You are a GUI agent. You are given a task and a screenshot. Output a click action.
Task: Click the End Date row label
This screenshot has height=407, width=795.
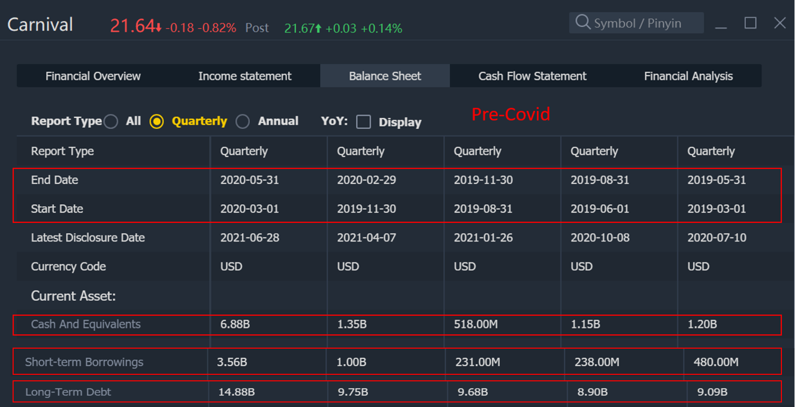point(54,180)
